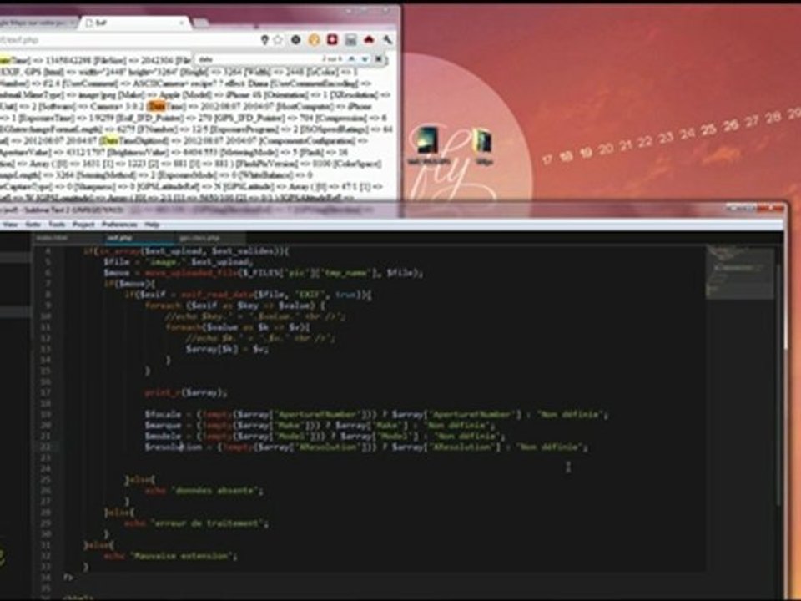Click the if($move){ line in the editor
Screen dimensions: 801x601
click(130, 284)
